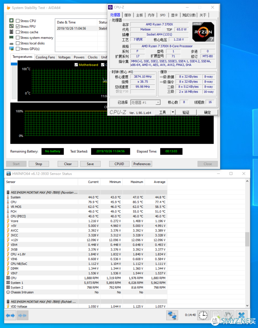Click HWiNFO close X sensor icon
This screenshot has width=258, height=328.
242,315
